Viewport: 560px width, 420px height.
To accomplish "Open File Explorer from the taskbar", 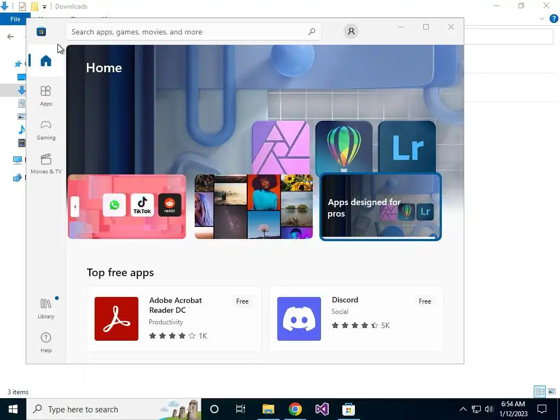I will click(x=268, y=409).
